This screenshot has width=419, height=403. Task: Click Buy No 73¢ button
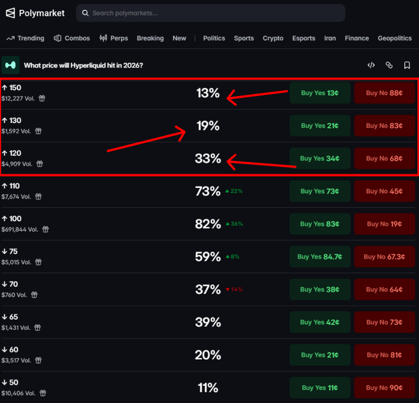(x=384, y=322)
